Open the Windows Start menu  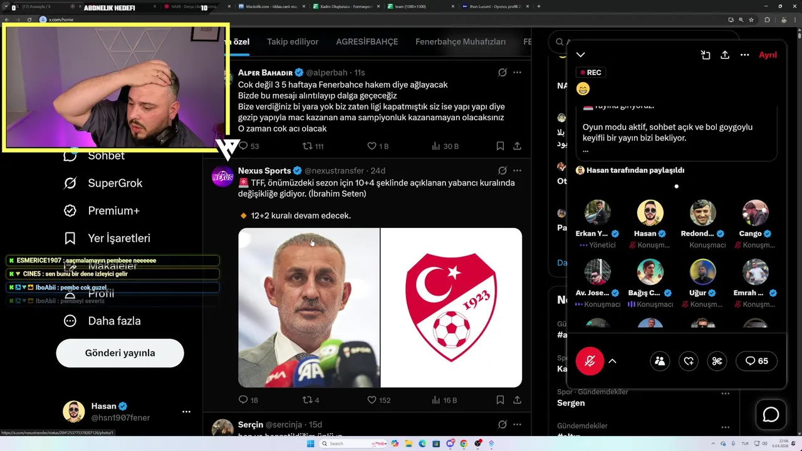(x=310, y=443)
